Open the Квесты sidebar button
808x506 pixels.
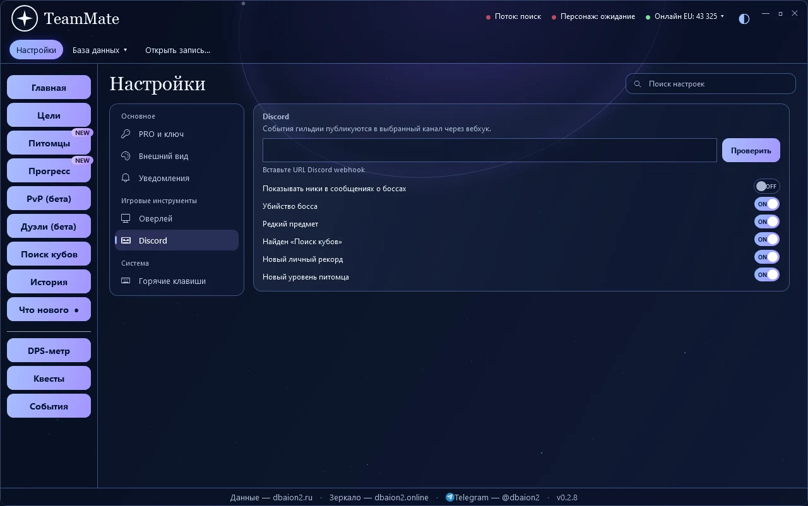(x=49, y=379)
